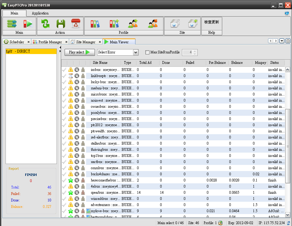Click the first icon in the Site group

175,24
